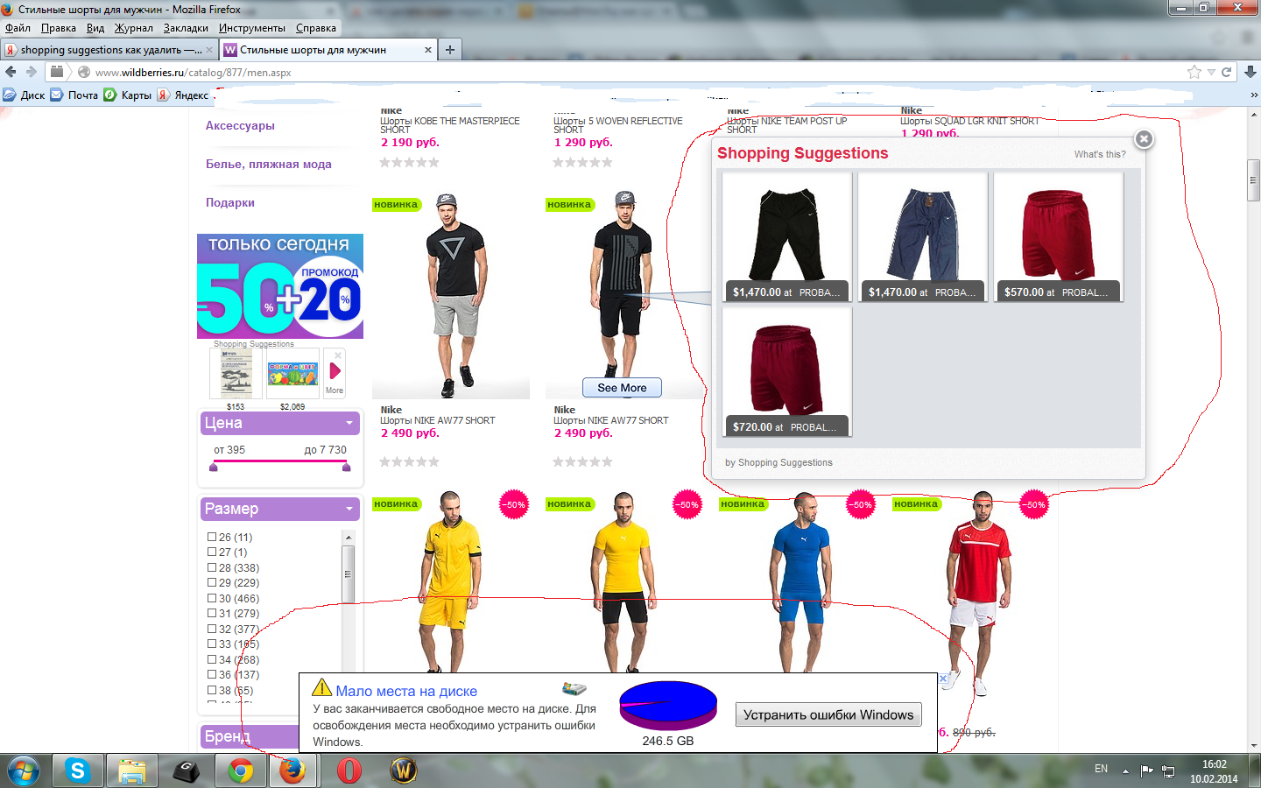The image size is (1261, 788).
Task: Click the warning triangle icon in disk ad
Action: [x=322, y=688]
